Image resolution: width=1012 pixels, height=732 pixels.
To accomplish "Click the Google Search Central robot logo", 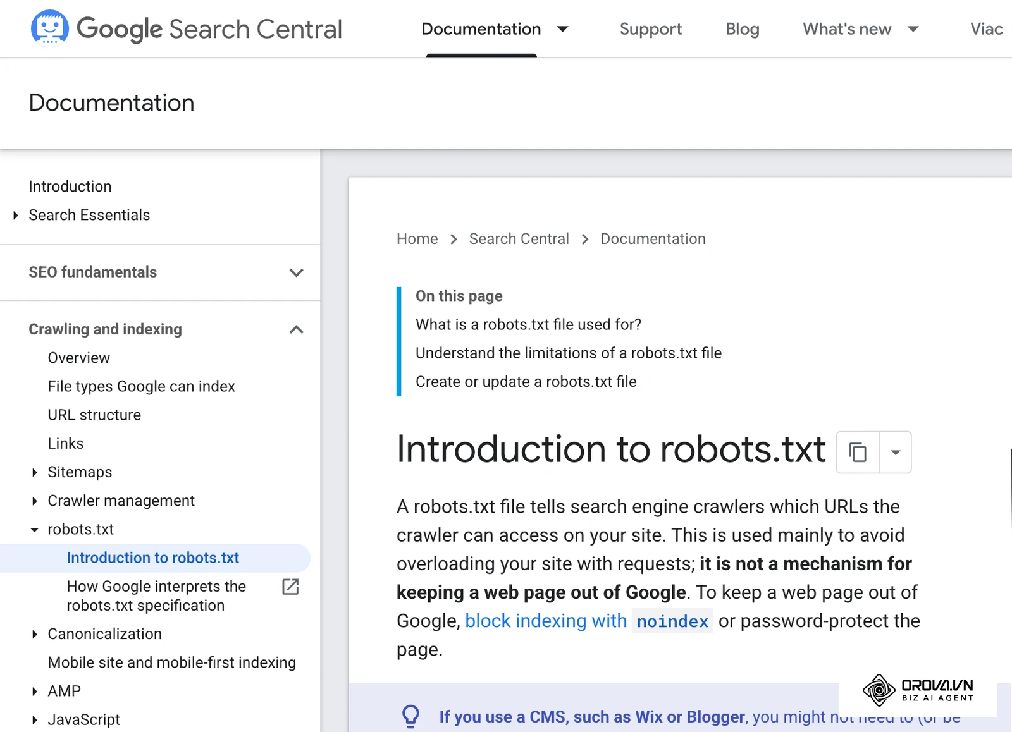I will [50, 28].
